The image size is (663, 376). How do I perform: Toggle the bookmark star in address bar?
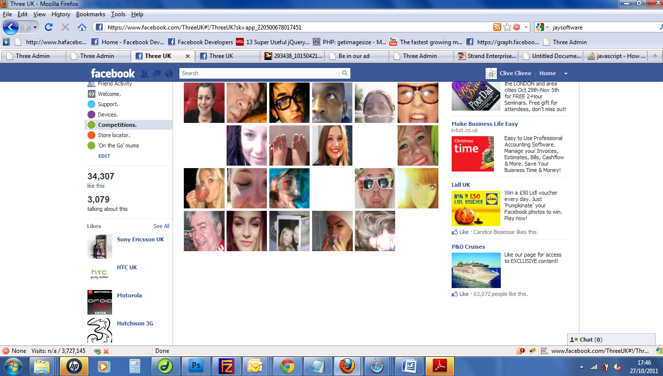[x=507, y=28]
